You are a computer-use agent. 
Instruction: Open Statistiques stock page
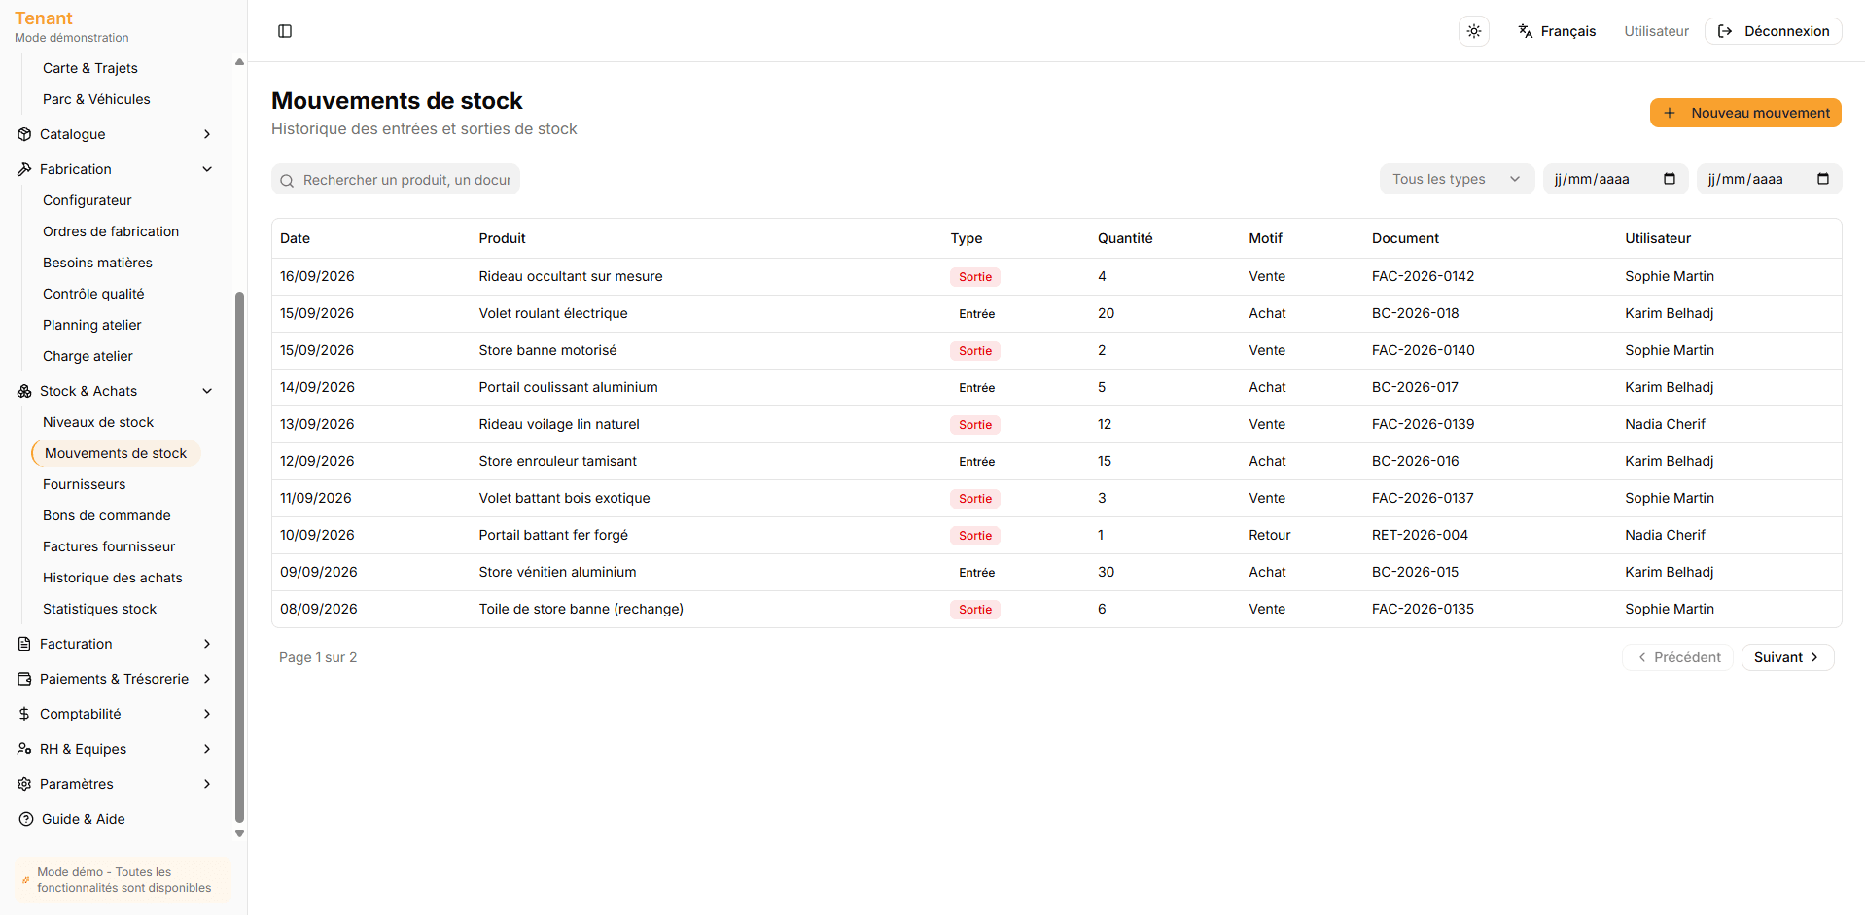[x=99, y=609]
